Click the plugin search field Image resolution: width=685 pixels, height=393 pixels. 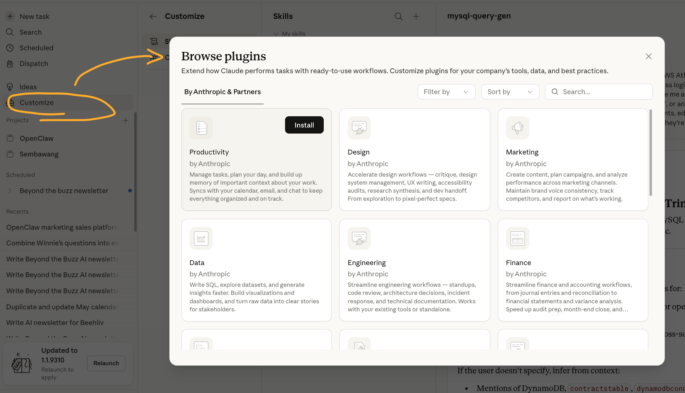tap(598, 91)
